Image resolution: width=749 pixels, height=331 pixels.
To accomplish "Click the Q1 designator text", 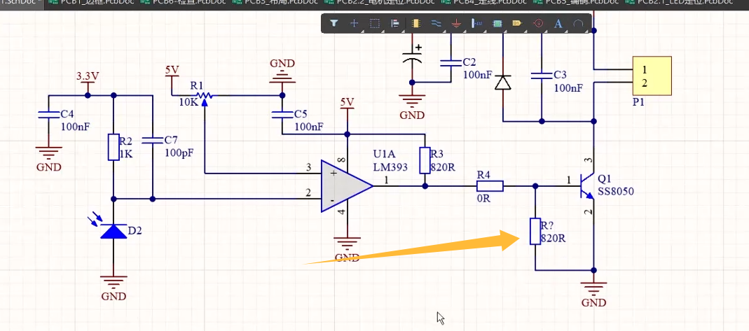I will (x=605, y=179).
